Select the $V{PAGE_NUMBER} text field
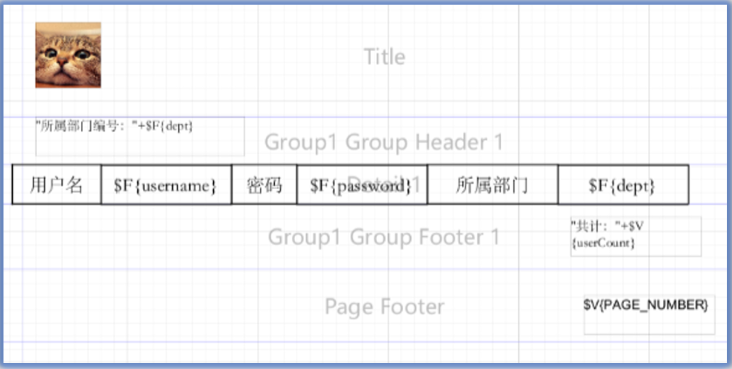This screenshot has width=732, height=369. coord(649,314)
